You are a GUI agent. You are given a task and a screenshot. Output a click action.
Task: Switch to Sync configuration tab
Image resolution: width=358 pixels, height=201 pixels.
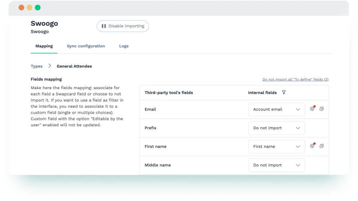(x=86, y=46)
